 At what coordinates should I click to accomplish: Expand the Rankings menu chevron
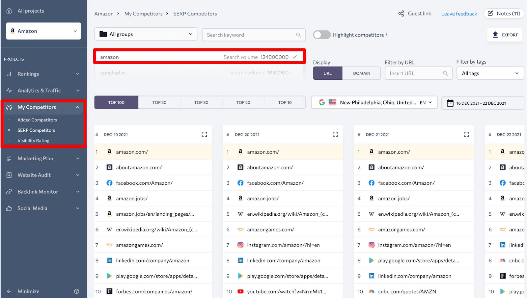(x=78, y=74)
